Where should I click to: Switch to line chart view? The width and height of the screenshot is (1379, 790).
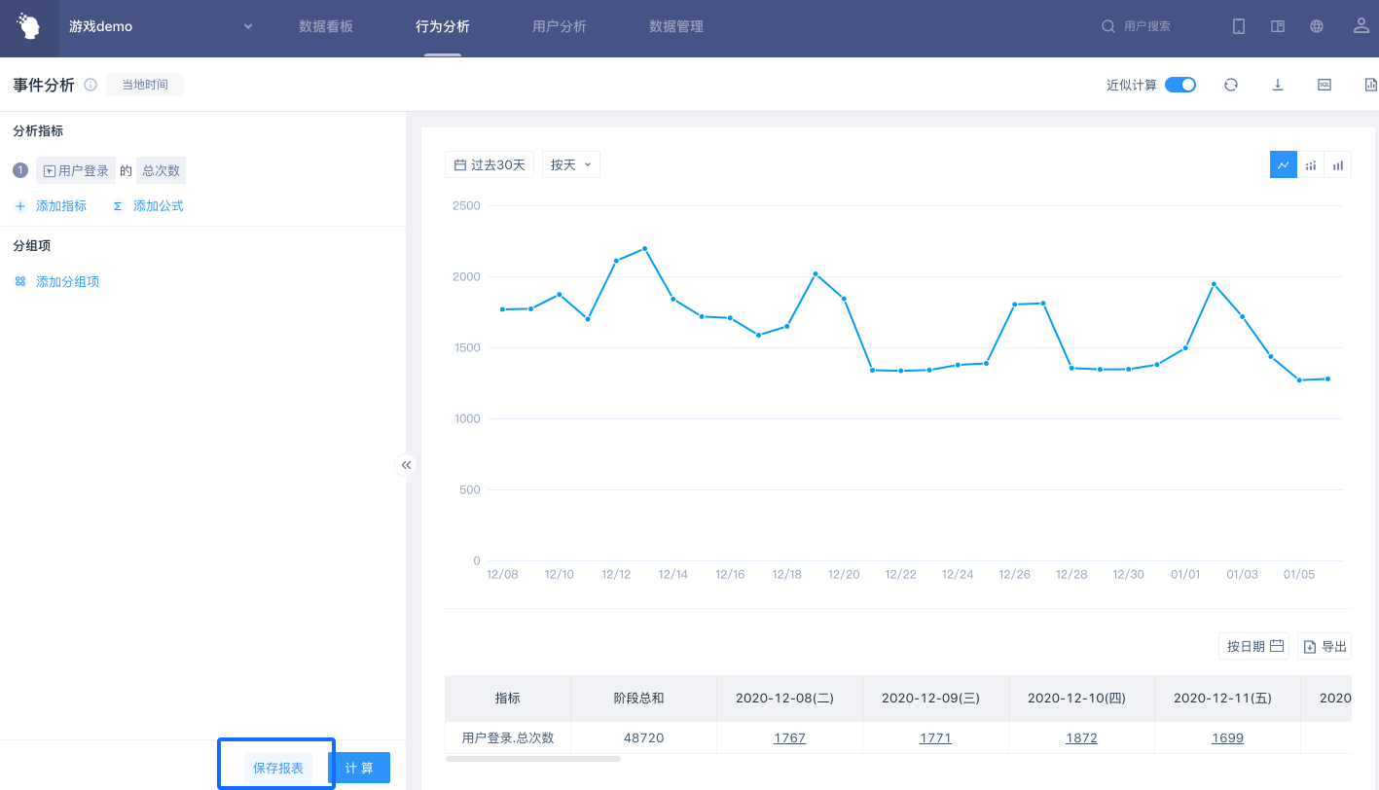pyautogui.click(x=1284, y=165)
